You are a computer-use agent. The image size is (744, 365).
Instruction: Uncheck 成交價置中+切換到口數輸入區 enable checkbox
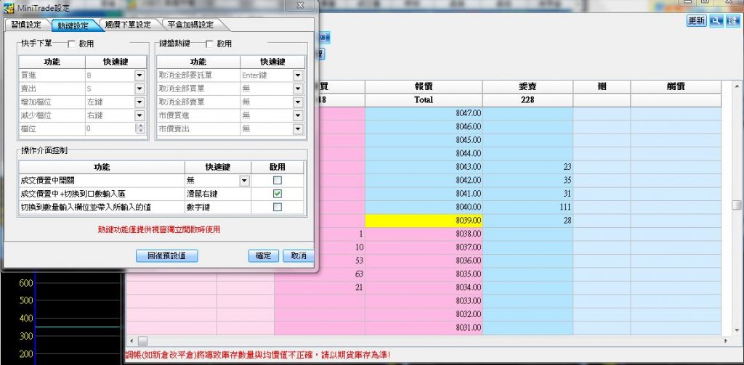click(278, 194)
